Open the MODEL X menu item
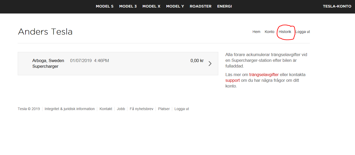 pos(151,6)
